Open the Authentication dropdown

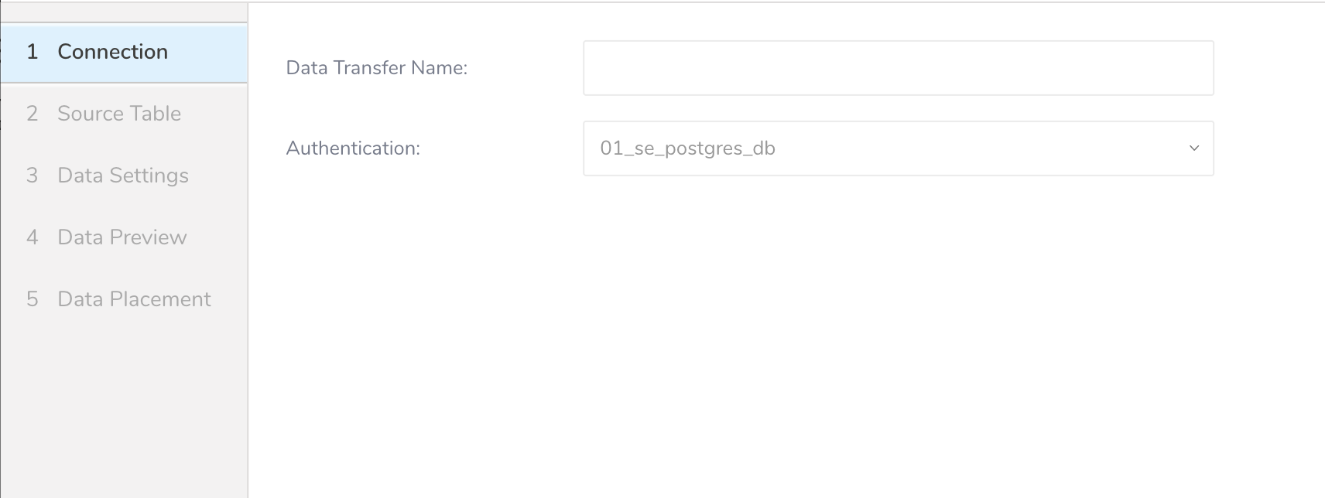point(898,148)
